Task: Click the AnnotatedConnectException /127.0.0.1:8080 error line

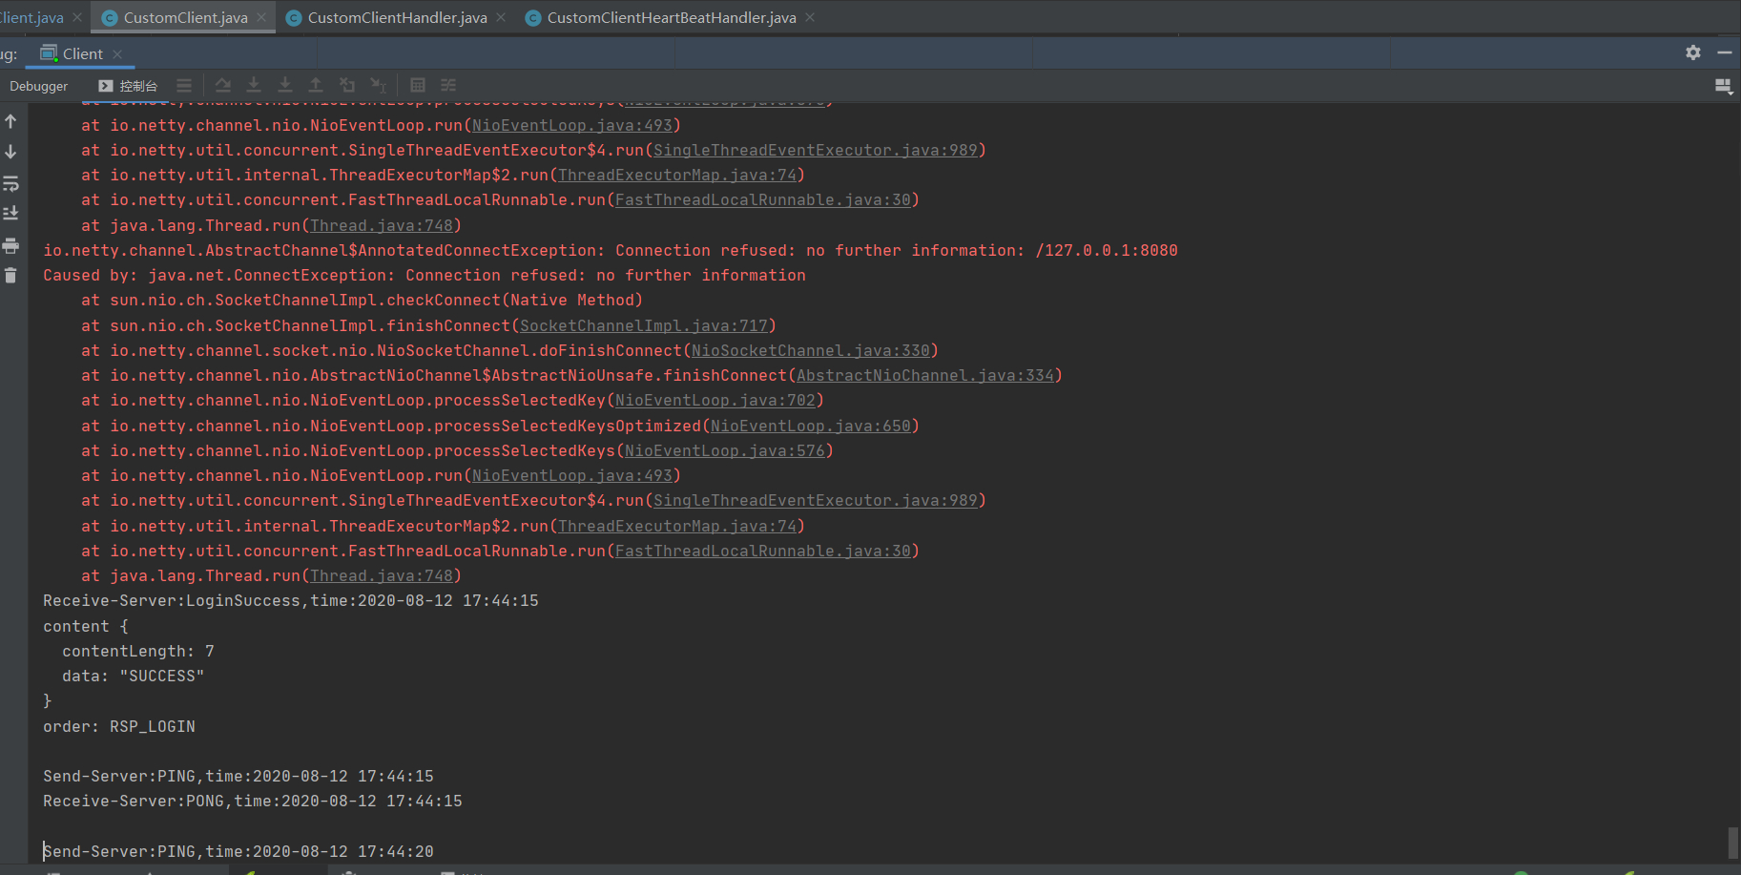Action: click(x=611, y=251)
